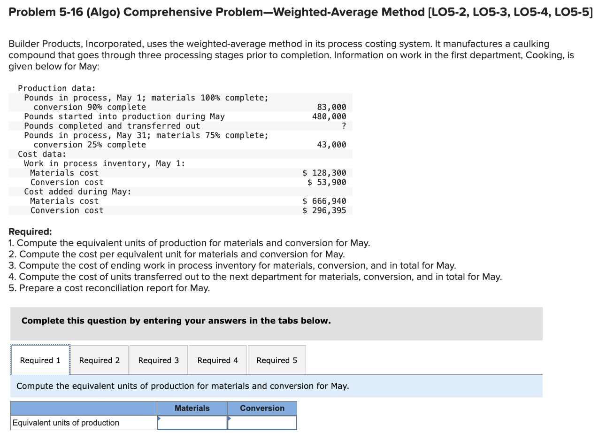Viewport: 599px width, 433px height.
Task: Click the blue marker on the Conversion input
Action: (230, 418)
